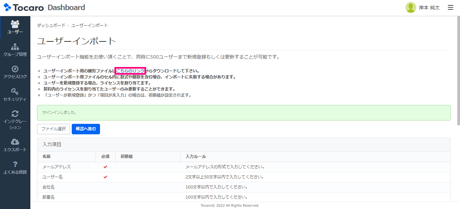Click the ユーザーインポート breadcrumb item
The width and height of the screenshot is (460, 209).
89,26
